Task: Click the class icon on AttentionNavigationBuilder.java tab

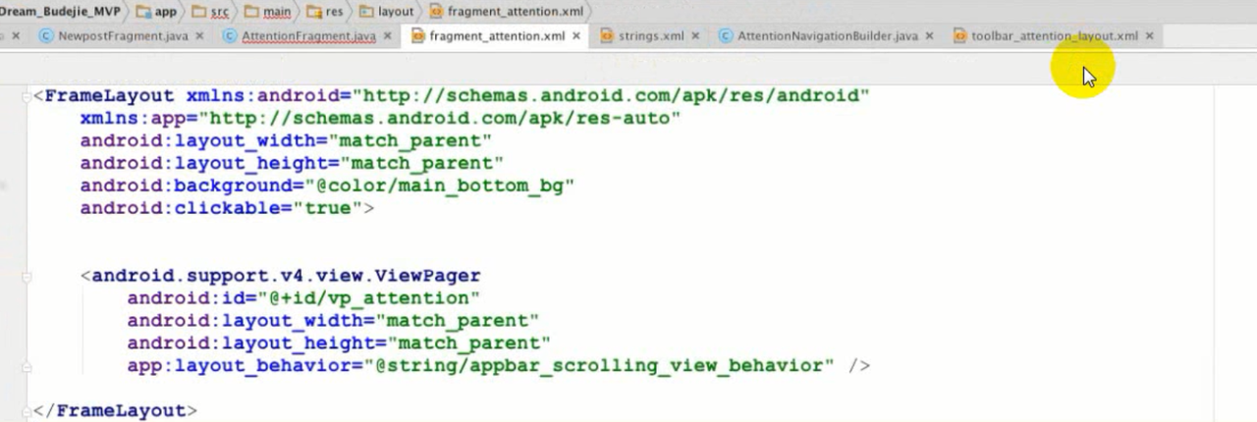Action: coord(726,36)
